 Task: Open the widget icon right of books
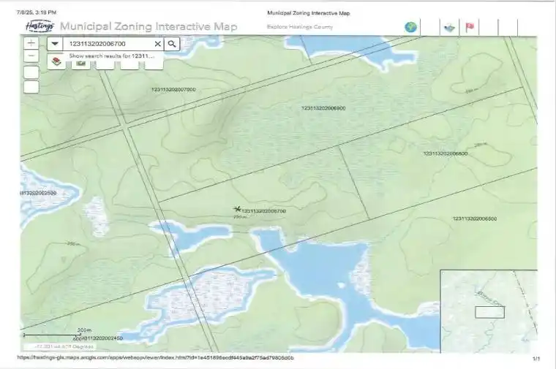(x=81, y=64)
